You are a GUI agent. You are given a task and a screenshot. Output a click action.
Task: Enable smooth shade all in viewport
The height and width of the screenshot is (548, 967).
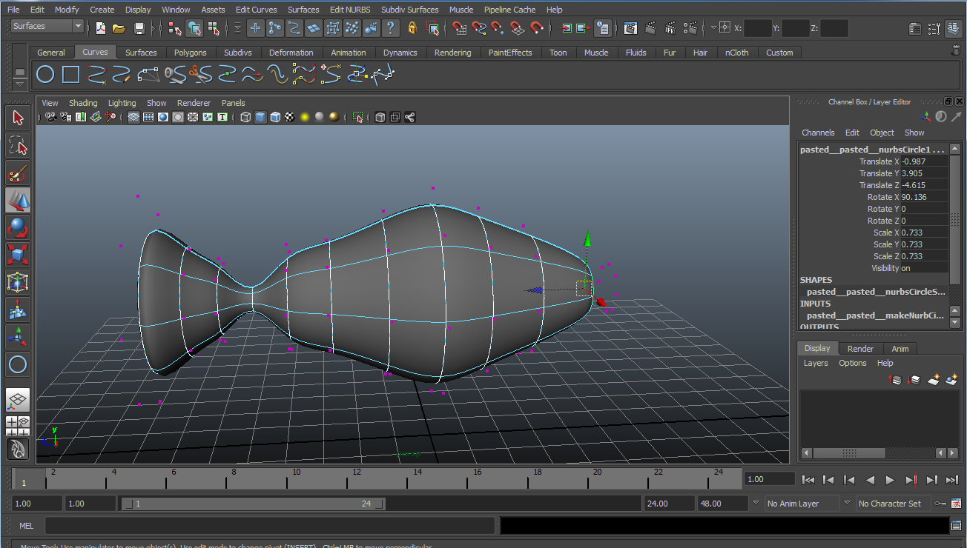click(260, 117)
